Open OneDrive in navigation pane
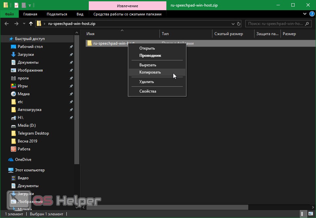The width and height of the screenshot is (316, 218). point(23,160)
